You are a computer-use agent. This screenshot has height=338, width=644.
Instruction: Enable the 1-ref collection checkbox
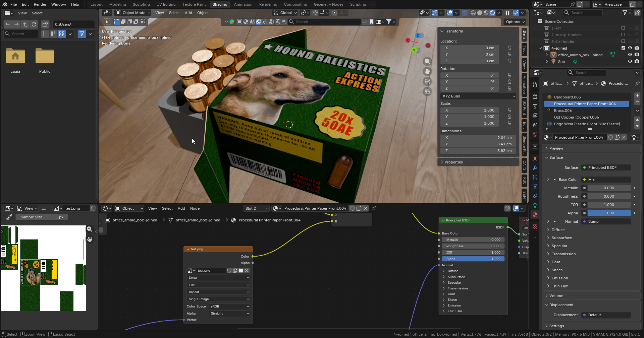point(623,28)
